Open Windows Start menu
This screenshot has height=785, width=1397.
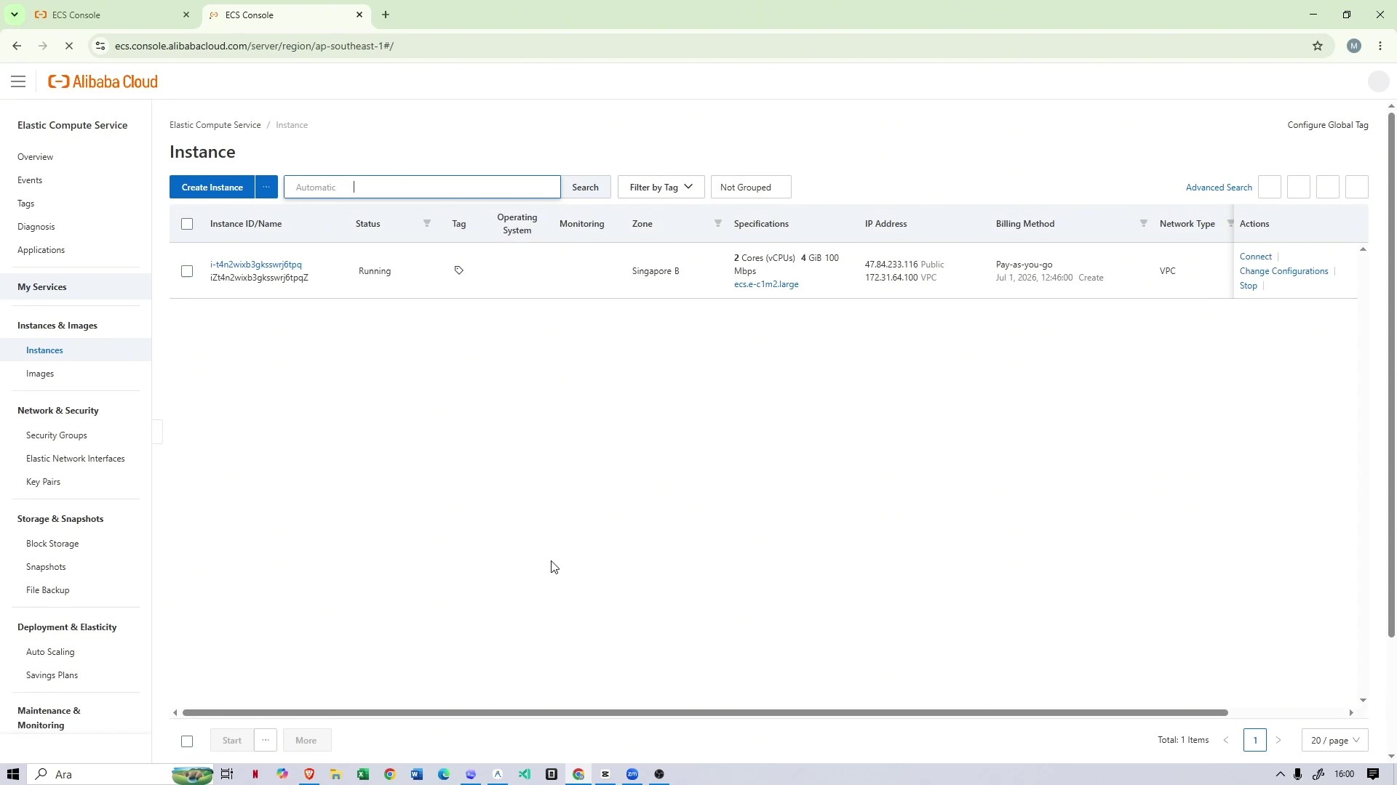[12, 774]
